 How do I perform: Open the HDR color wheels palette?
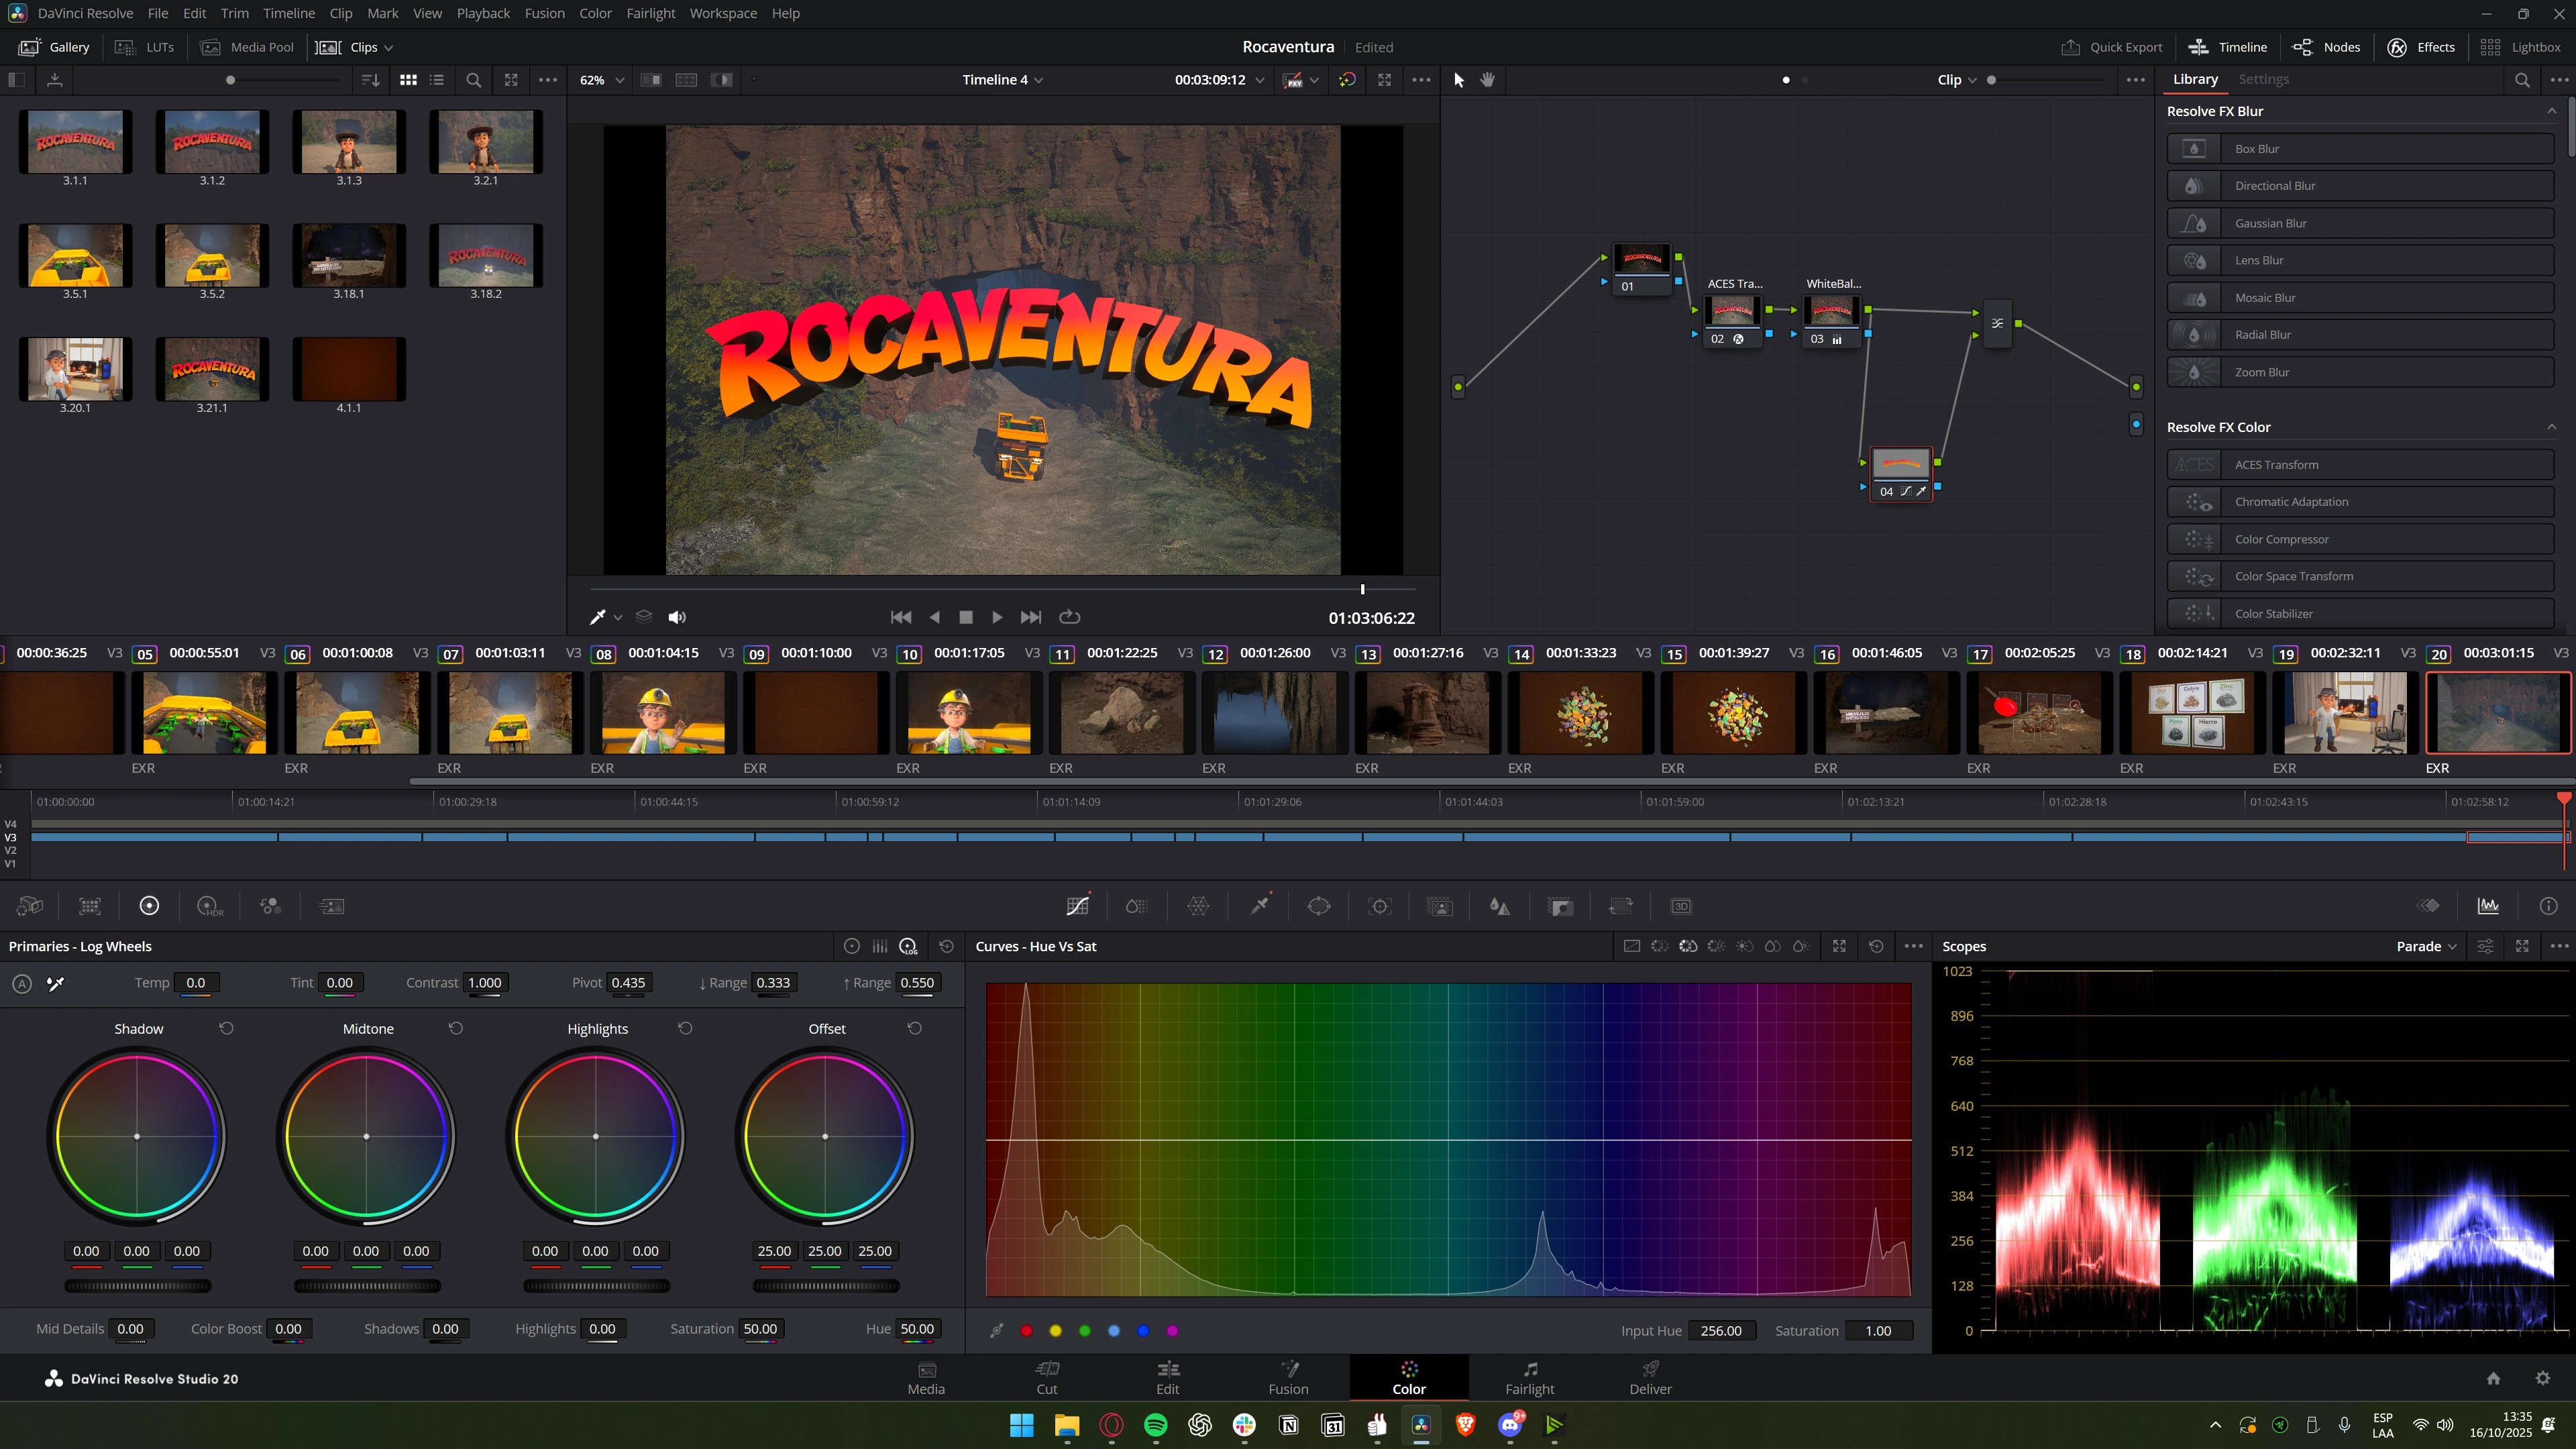pos(210,906)
